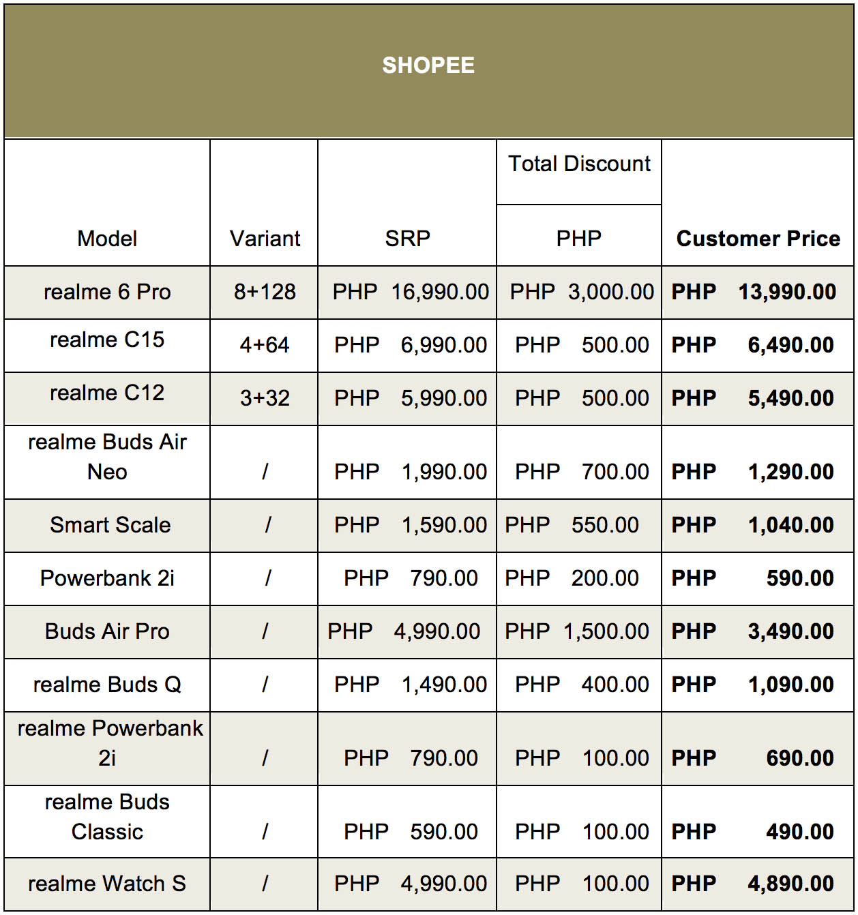Click the PHP 16,990.00 SRP cell
Screen dimensions: 858x915
(x=407, y=292)
